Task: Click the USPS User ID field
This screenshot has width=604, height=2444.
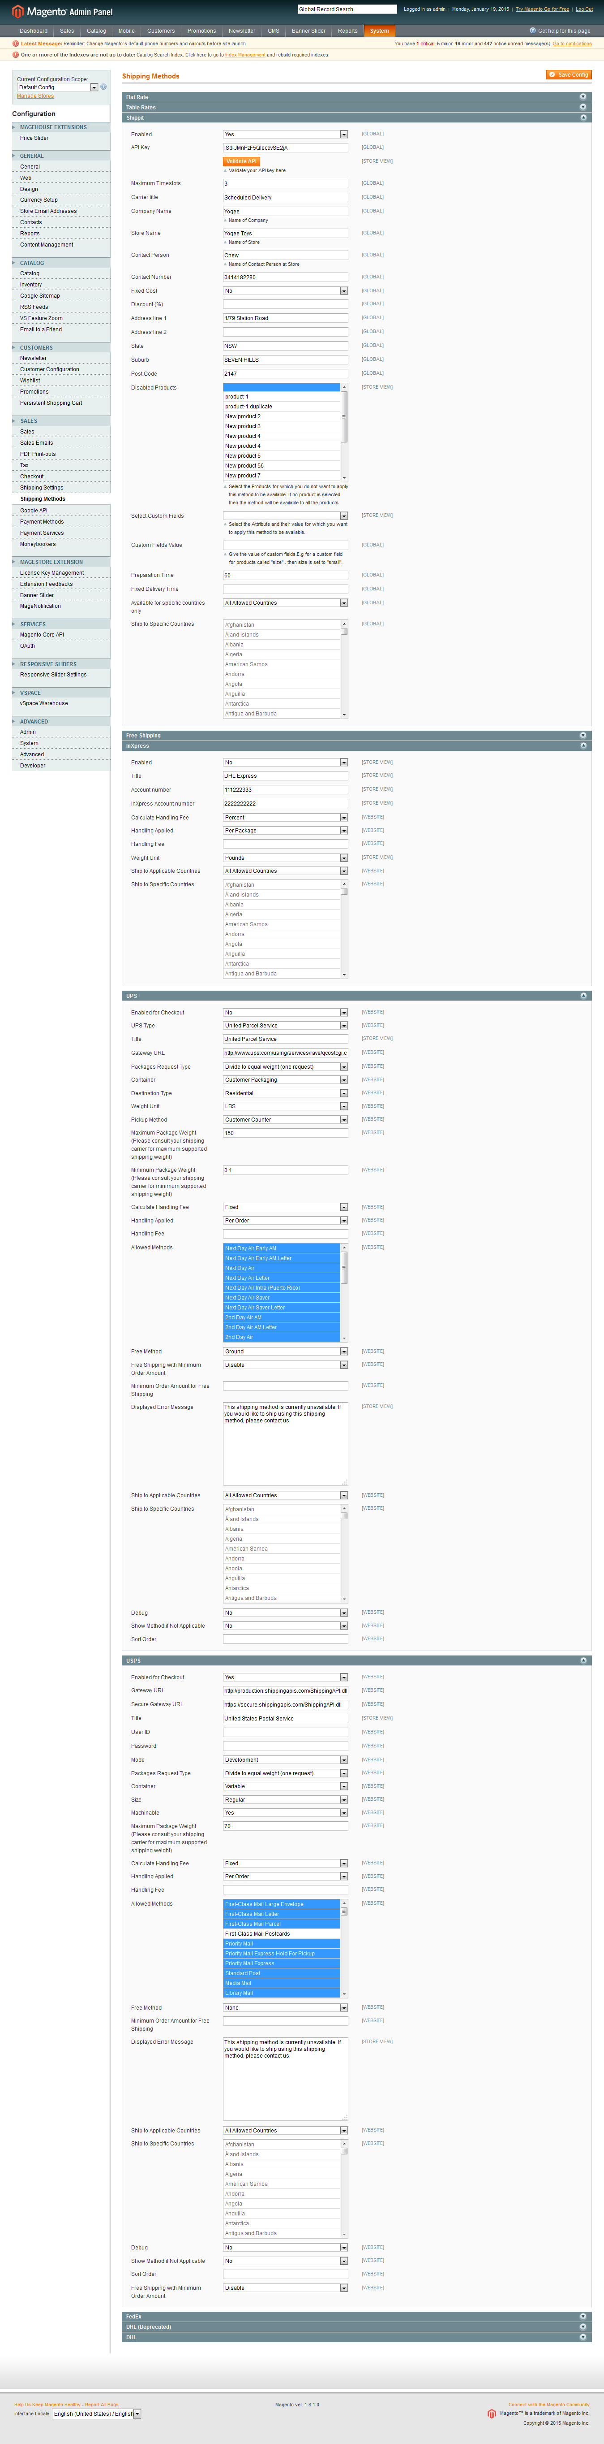Action: click(285, 1733)
